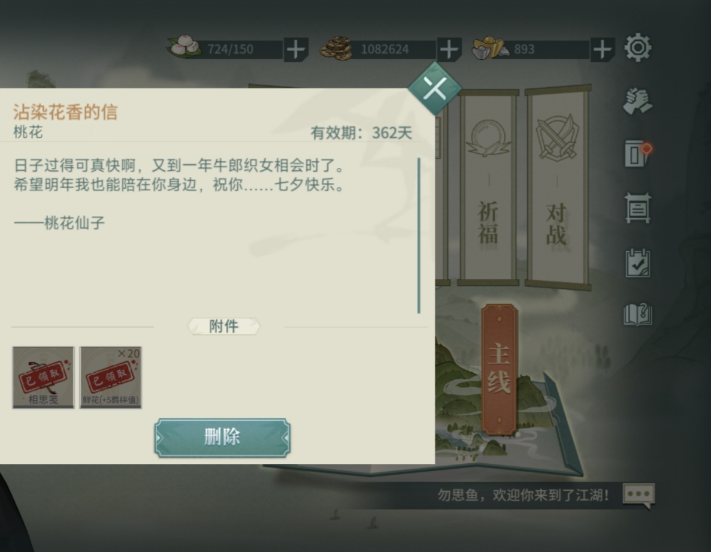Viewport: 711px width, 552px height.
Task: Delete the letter with 删除 button
Action: pyautogui.click(x=222, y=438)
